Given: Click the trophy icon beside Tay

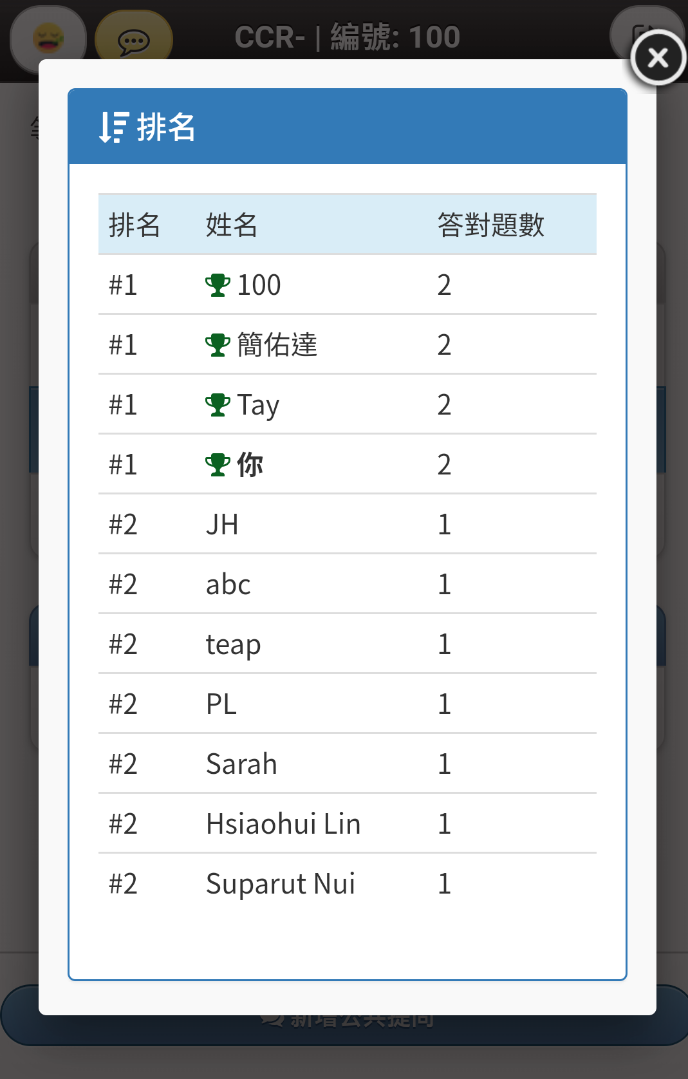Looking at the screenshot, I should (x=218, y=405).
